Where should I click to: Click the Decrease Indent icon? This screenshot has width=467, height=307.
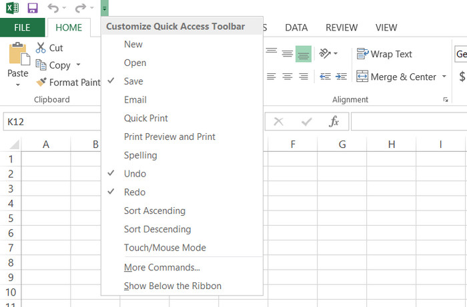325,77
